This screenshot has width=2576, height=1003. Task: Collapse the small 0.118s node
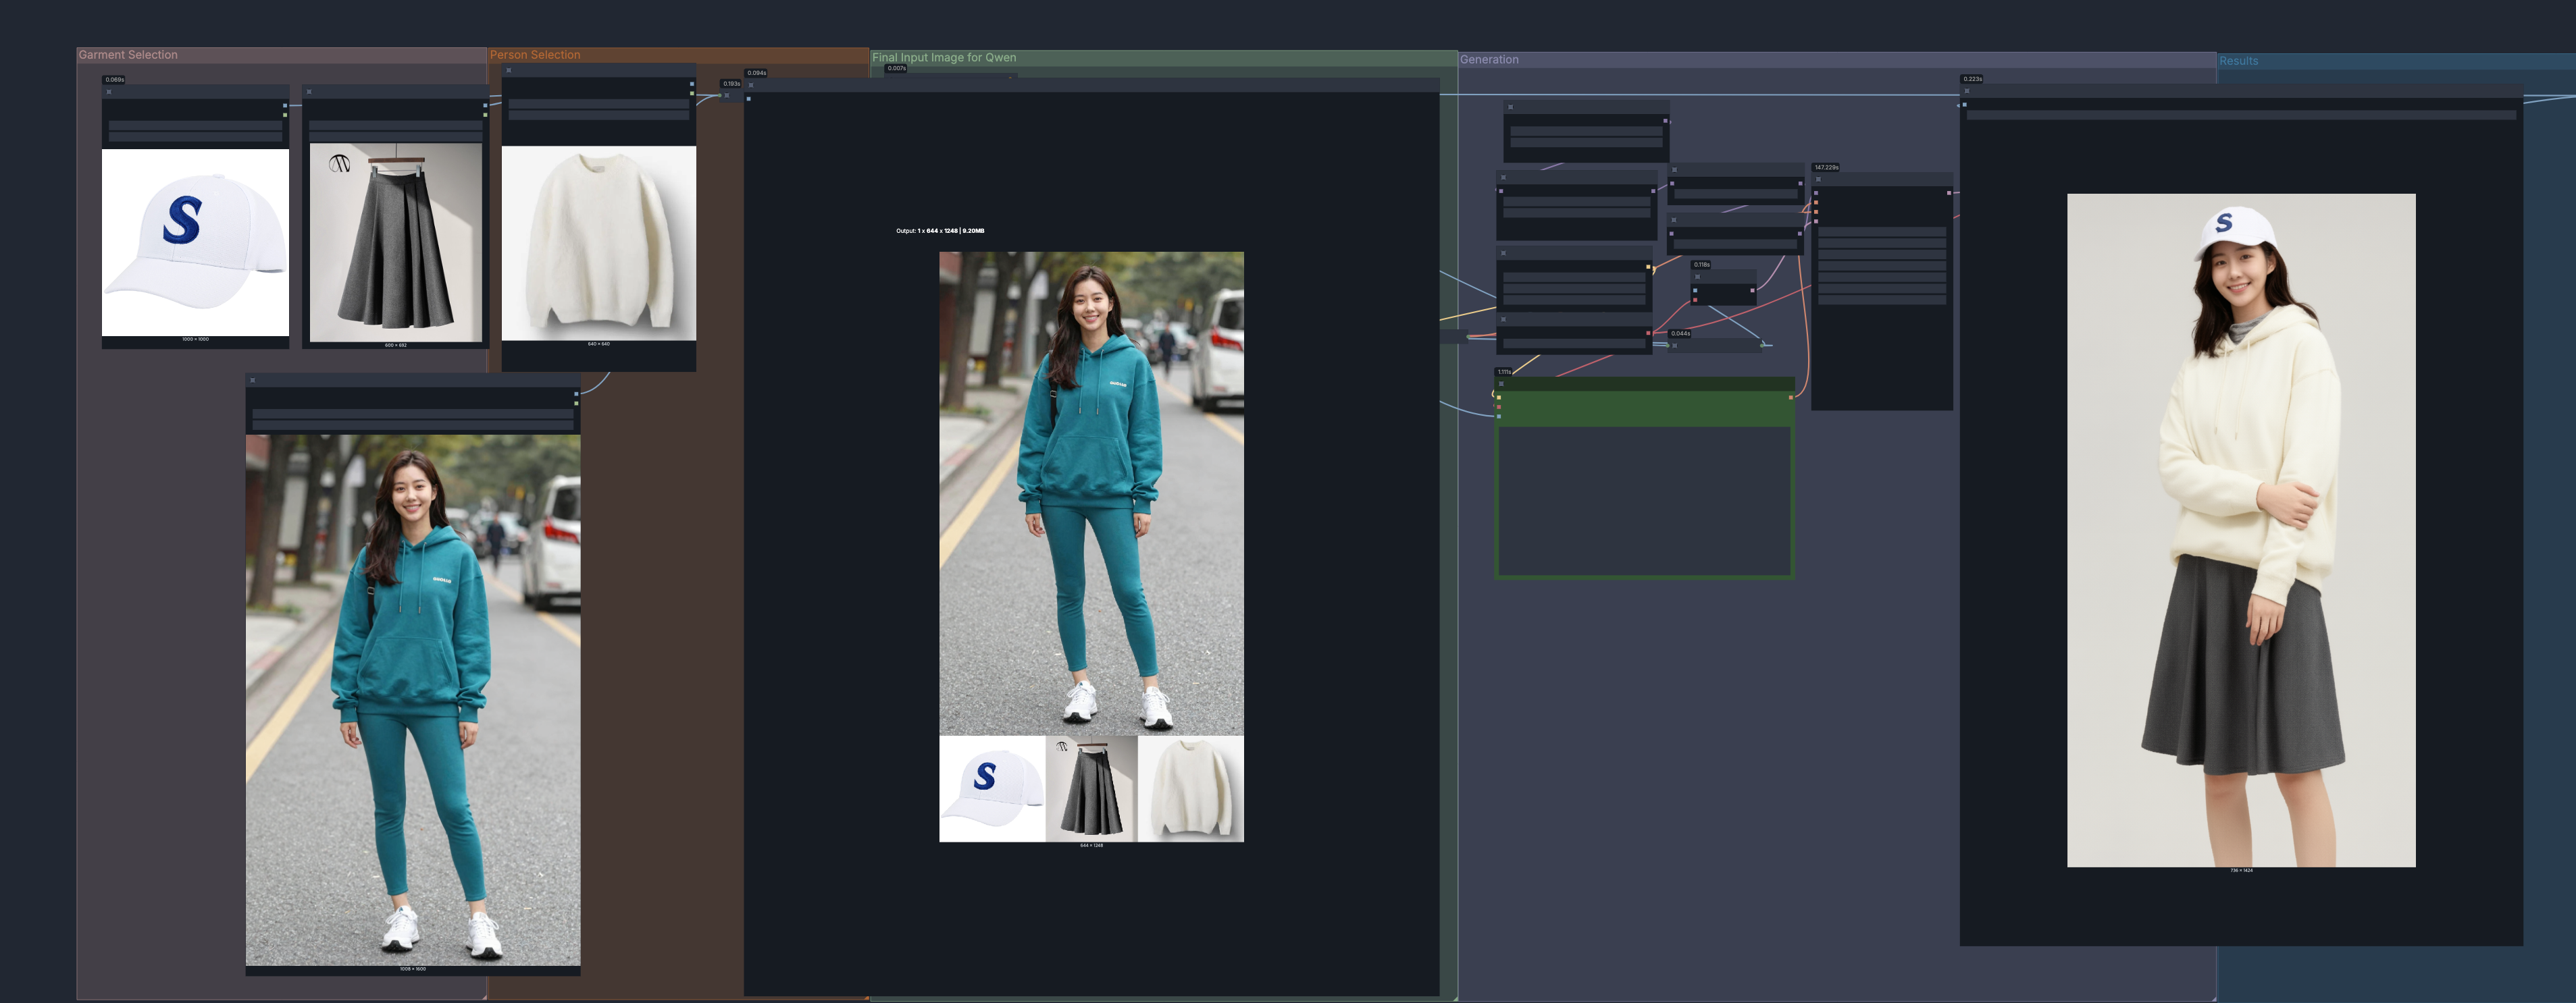pyautogui.click(x=1697, y=277)
